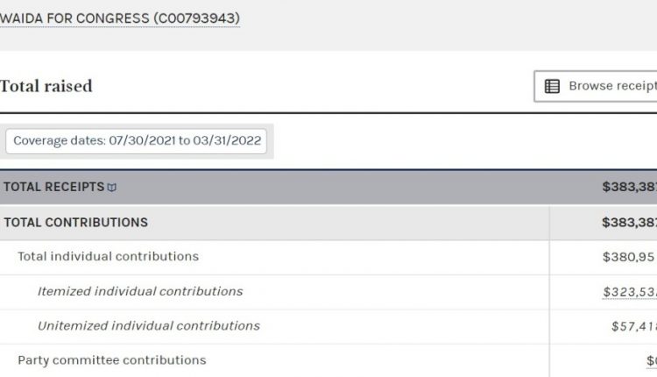
Task: Open the itemized individual contributions amount link
Action: (630, 291)
